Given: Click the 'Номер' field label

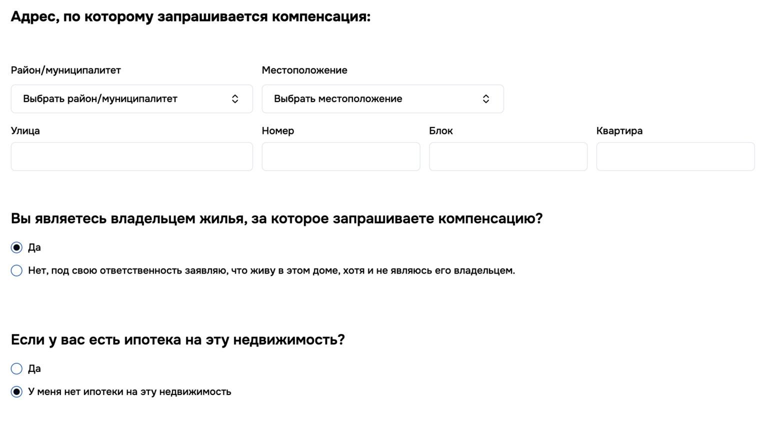Looking at the screenshot, I should coord(277,130).
